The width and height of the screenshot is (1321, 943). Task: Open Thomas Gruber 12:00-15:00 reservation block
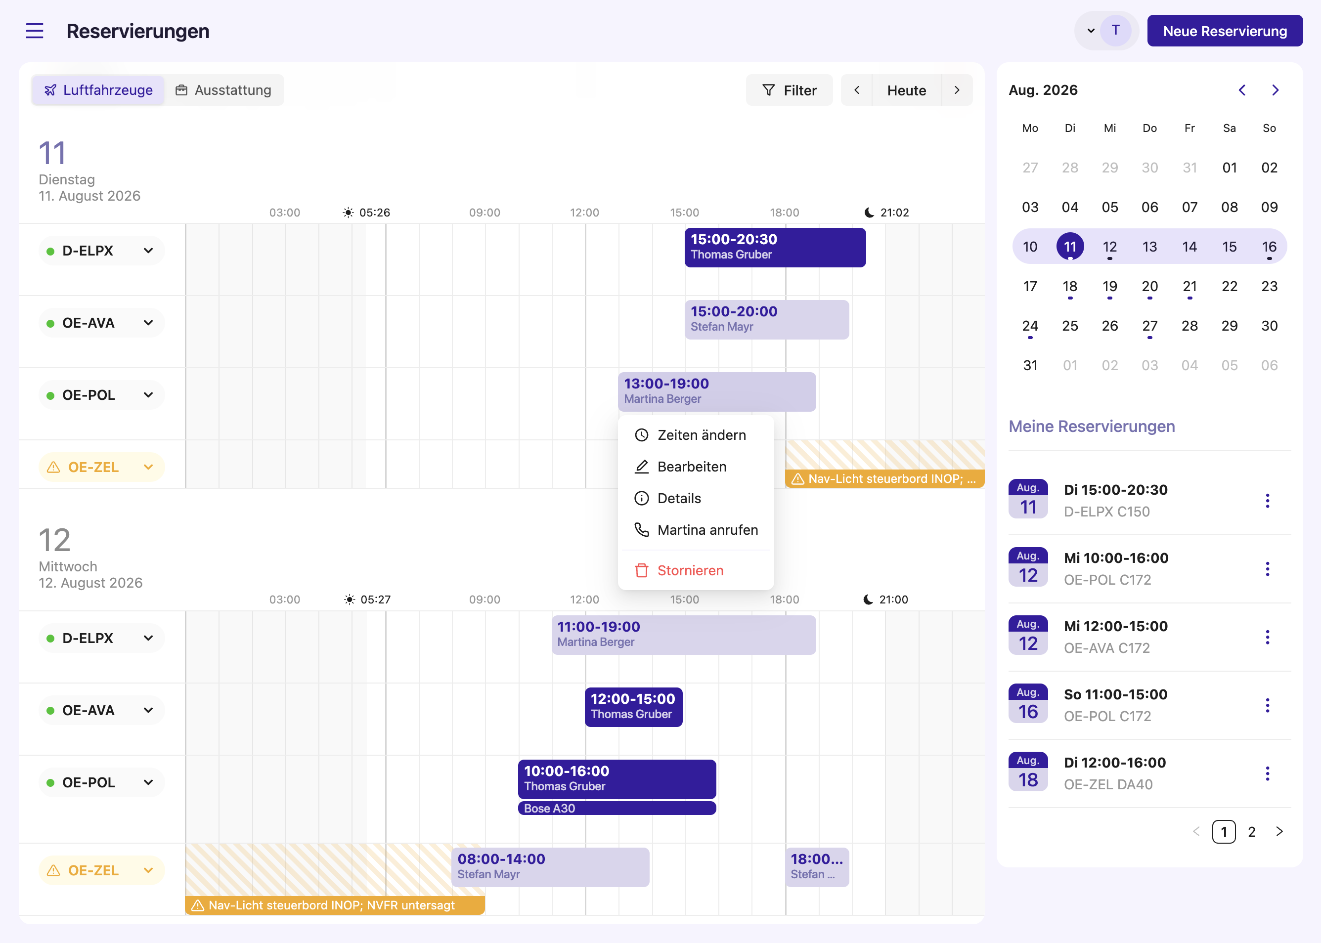[x=633, y=707]
